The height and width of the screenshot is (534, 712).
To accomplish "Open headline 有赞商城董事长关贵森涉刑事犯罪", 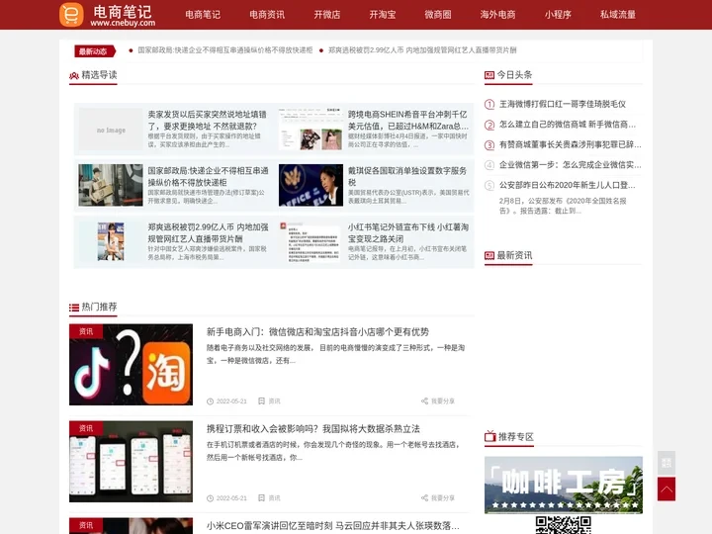I will tap(570, 144).
